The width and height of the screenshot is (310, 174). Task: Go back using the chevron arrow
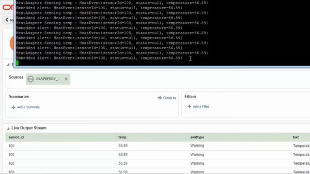click(x=7, y=20)
